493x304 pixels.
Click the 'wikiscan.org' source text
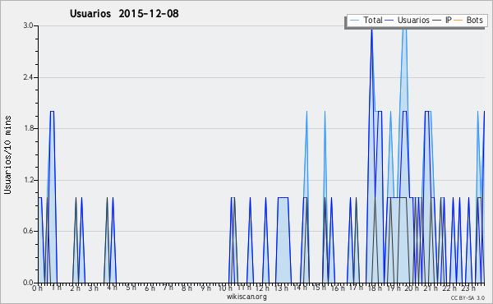pyautogui.click(x=246, y=297)
